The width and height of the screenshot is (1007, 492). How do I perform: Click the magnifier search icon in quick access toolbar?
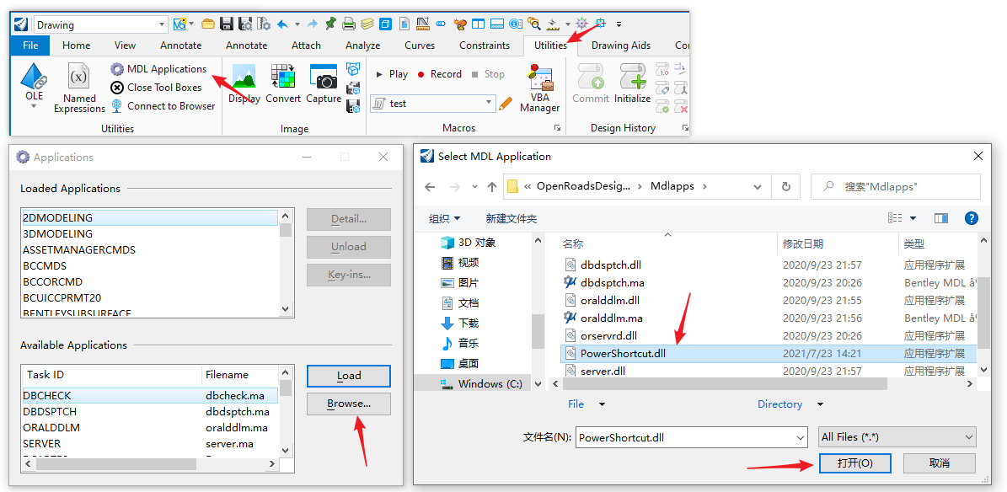[x=533, y=24]
